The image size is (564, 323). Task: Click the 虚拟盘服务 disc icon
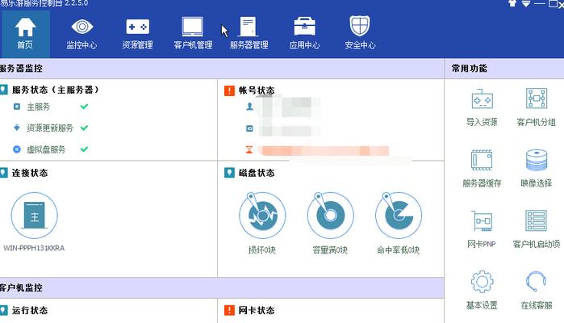[17, 149]
